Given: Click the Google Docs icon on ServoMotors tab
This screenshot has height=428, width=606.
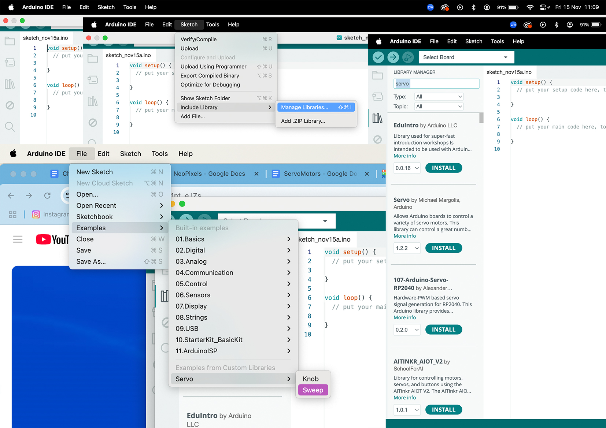Looking at the screenshot, I should point(276,174).
